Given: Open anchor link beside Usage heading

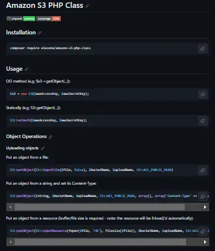Looking at the screenshot, I should [26, 69].
